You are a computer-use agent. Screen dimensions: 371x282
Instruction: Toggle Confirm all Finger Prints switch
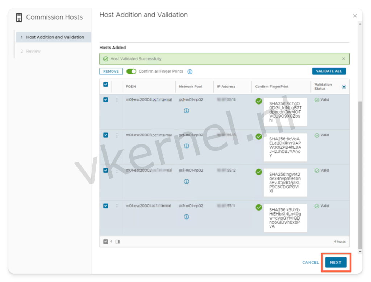pos(131,71)
